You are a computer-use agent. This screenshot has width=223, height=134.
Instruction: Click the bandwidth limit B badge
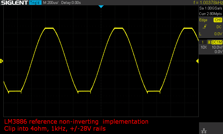tap(209, 42)
